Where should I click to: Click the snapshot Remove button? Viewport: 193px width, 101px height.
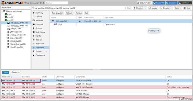tap(79, 13)
